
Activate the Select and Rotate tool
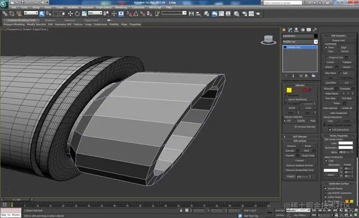(x=77, y=13)
